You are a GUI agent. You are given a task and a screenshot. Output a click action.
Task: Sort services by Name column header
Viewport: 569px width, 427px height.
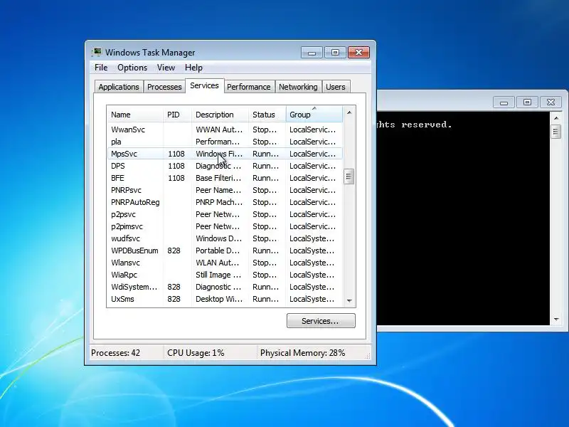135,115
